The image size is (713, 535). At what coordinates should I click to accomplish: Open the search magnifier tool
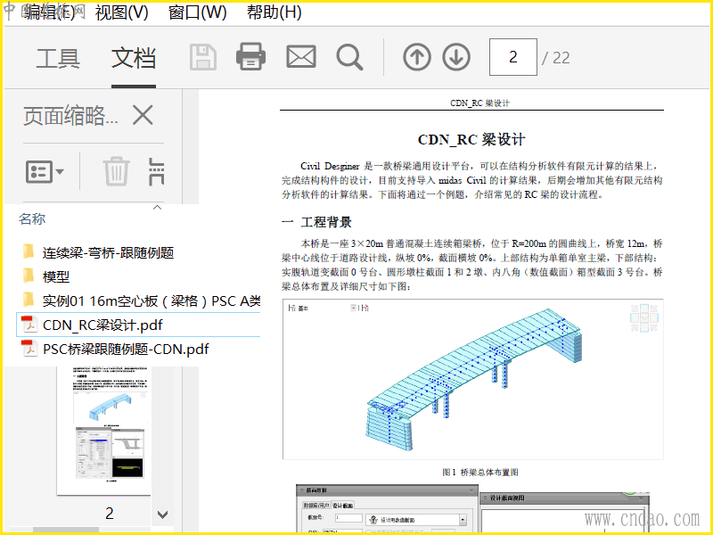click(x=349, y=58)
